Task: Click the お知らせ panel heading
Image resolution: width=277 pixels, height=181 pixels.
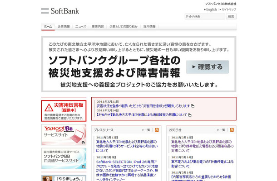Action: tap(175, 130)
